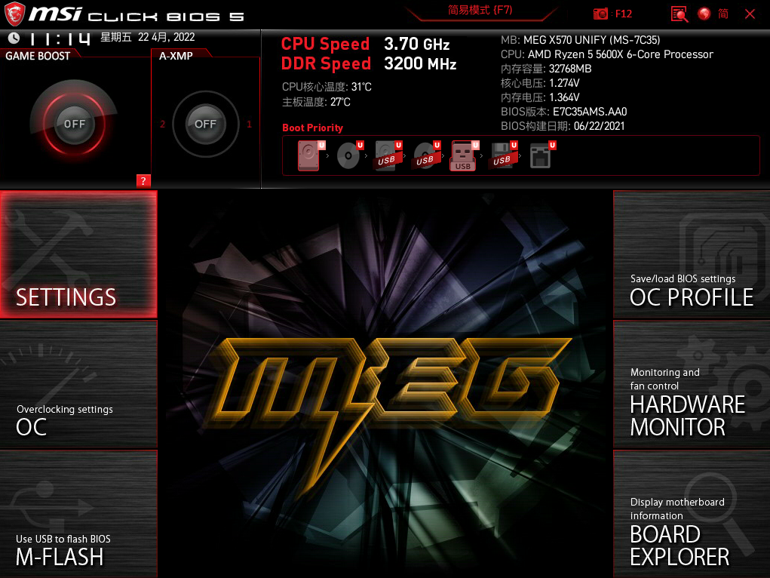The width and height of the screenshot is (770, 578).
Task: Click the 简 language selector text
Action: 723,14
